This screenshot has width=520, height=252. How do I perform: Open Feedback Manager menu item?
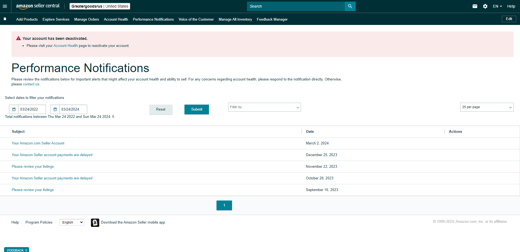pos(272,19)
